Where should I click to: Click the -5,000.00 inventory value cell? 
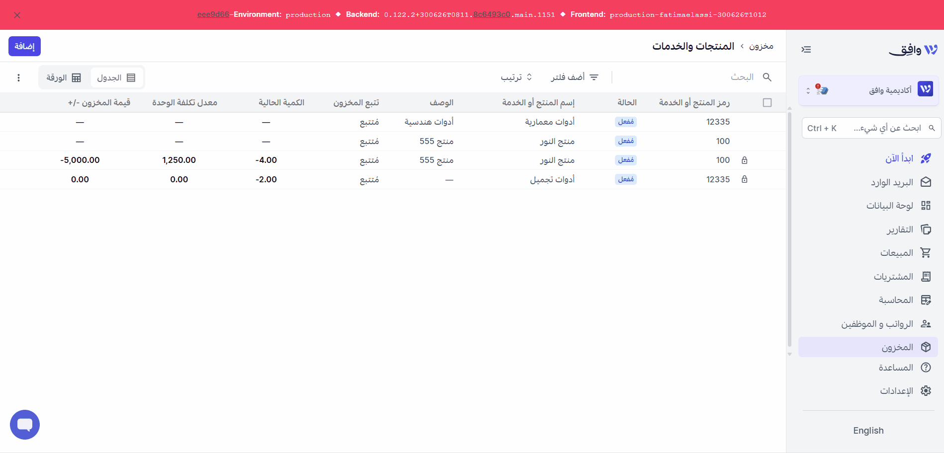(80, 160)
